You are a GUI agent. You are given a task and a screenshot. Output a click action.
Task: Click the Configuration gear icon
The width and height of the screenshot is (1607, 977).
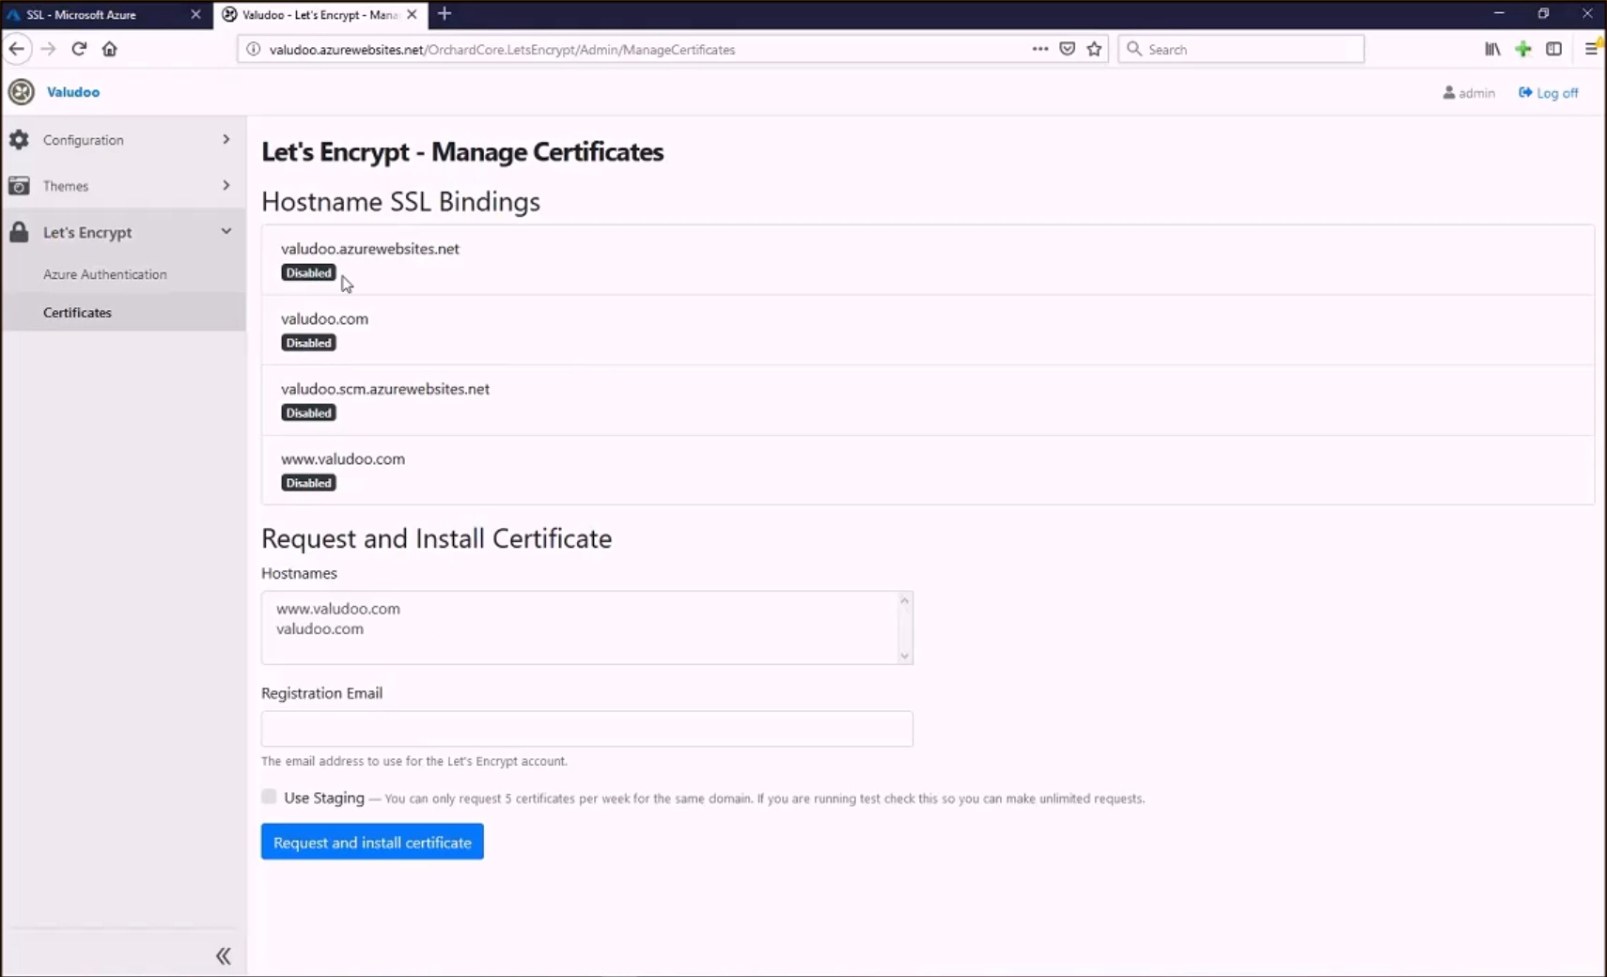click(19, 139)
